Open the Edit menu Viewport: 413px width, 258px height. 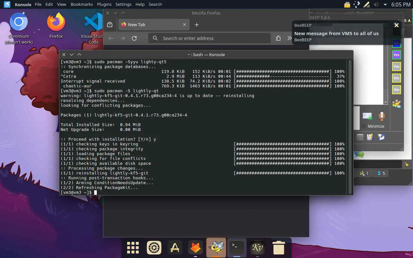(x=49, y=5)
